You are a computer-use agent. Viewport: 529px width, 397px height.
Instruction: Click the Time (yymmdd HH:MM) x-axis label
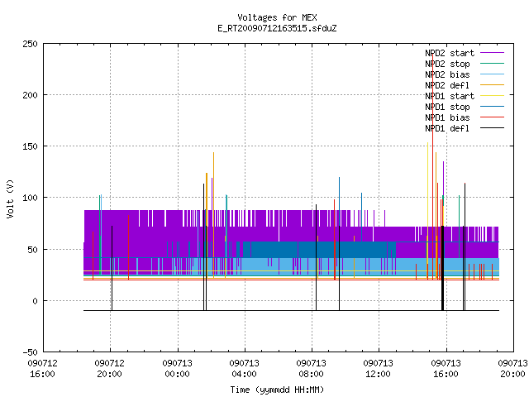point(277,390)
